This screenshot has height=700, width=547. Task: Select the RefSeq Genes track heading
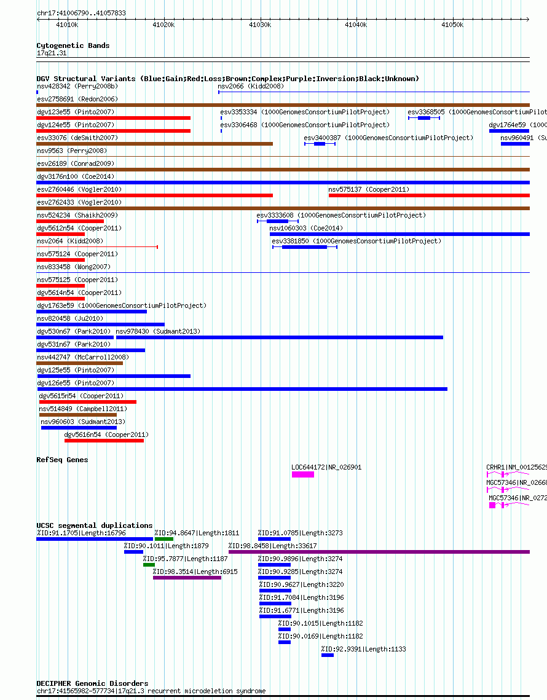62,460
